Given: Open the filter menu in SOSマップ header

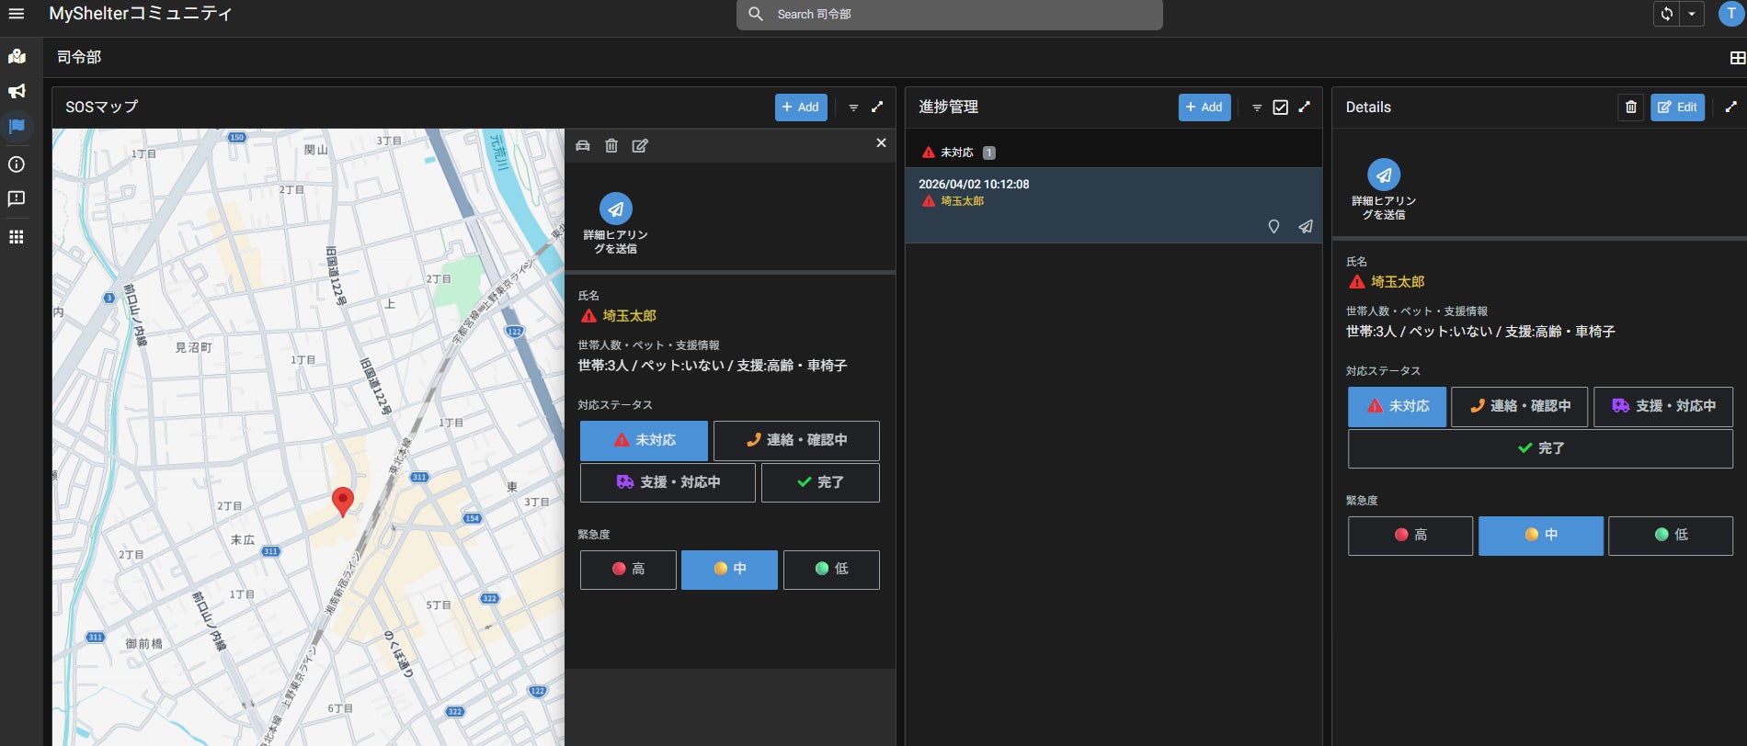Looking at the screenshot, I should (853, 107).
